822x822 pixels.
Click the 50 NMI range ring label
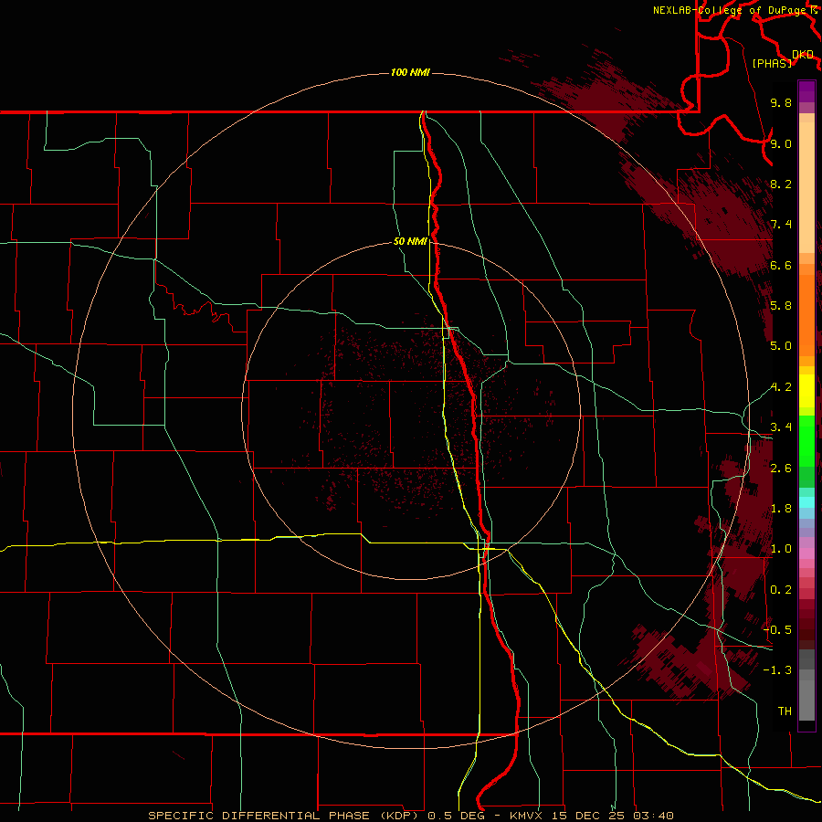coord(410,241)
